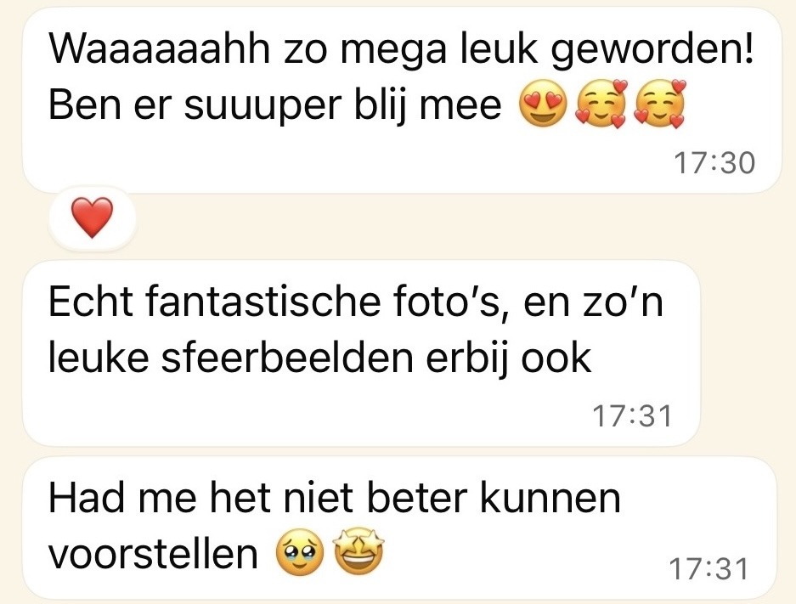Screen dimensions: 796x604
Task: Select the 'Waaaaaahh zo mega leuk geworden!' message
Action: pos(402,100)
